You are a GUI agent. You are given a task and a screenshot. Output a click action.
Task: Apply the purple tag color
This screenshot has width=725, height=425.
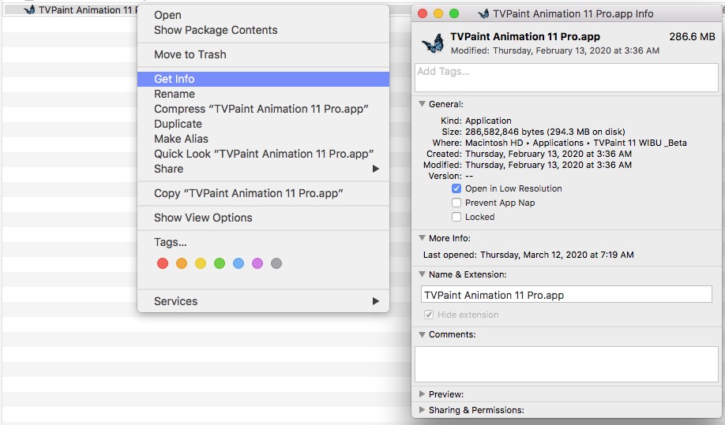point(257,263)
